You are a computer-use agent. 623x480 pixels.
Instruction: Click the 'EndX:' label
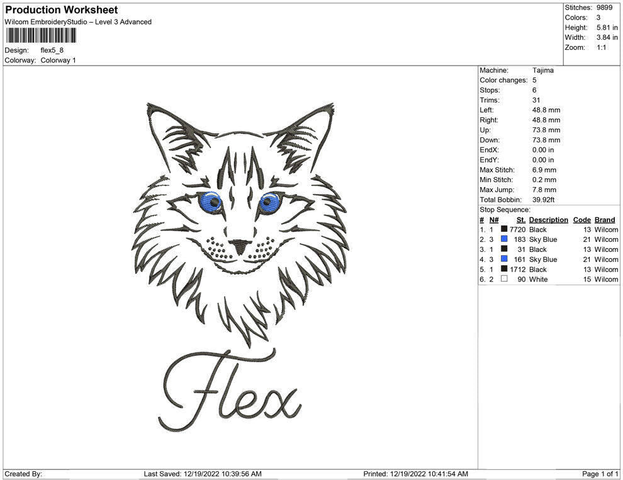[x=489, y=149]
